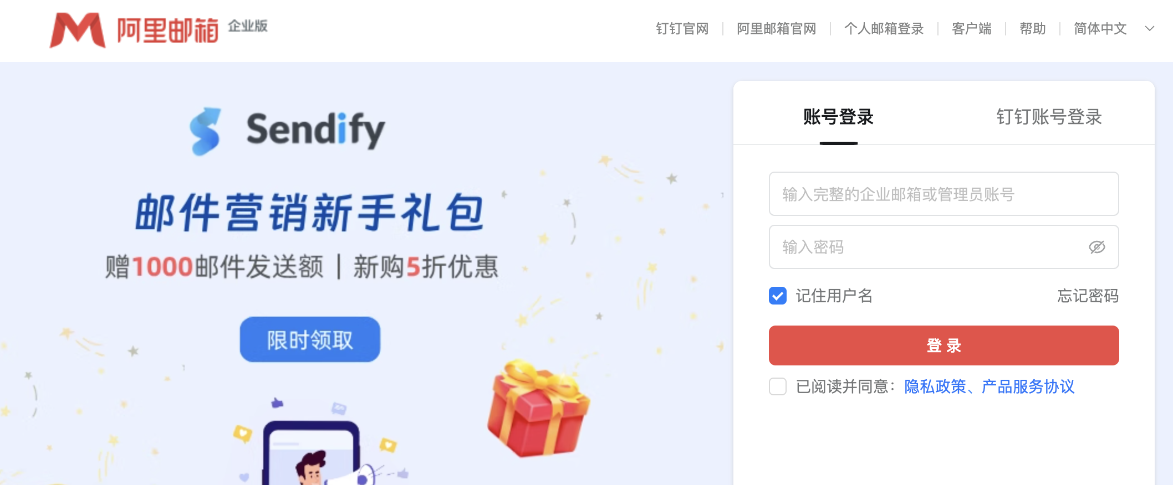
Task: Expand the language chevron arrow
Action: click(1150, 29)
